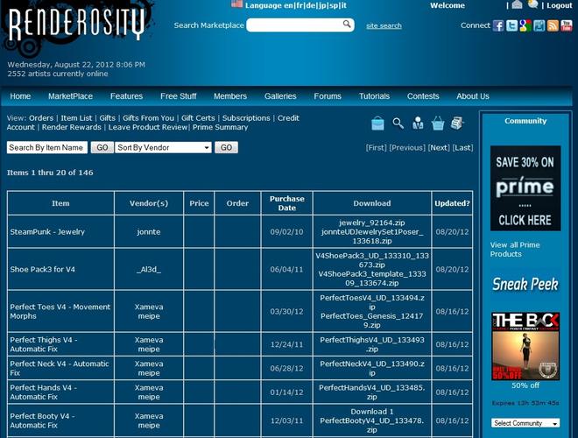
Task: Open the Gifts view link
Action: (x=107, y=118)
